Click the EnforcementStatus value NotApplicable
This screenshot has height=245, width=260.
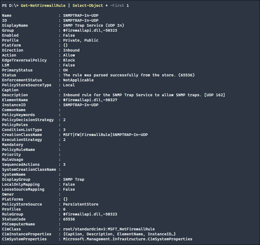click(x=78, y=80)
